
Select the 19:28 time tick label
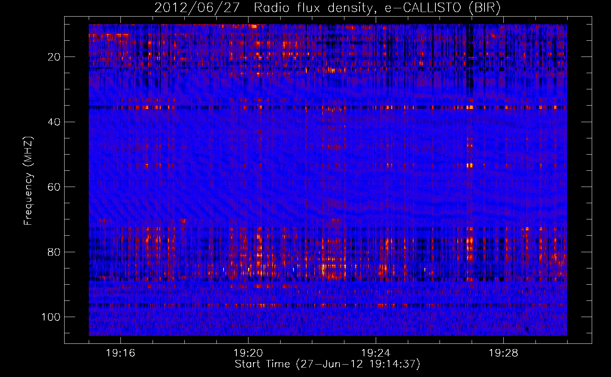coord(503,353)
